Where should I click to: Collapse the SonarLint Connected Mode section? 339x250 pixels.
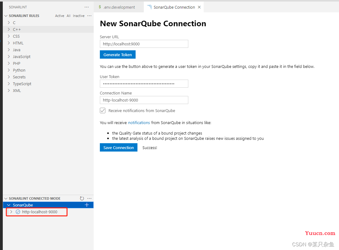(6, 198)
